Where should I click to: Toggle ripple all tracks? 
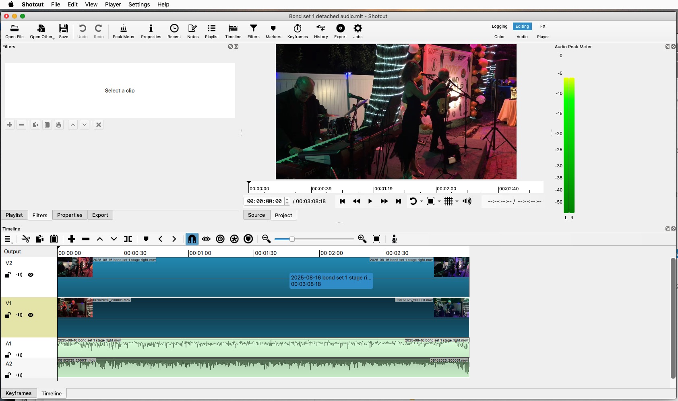[234, 239]
